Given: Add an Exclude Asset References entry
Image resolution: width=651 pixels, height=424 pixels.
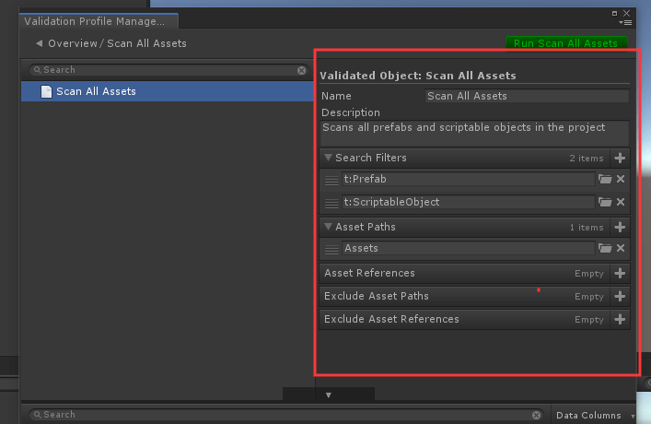Looking at the screenshot, I should point(620,320).
